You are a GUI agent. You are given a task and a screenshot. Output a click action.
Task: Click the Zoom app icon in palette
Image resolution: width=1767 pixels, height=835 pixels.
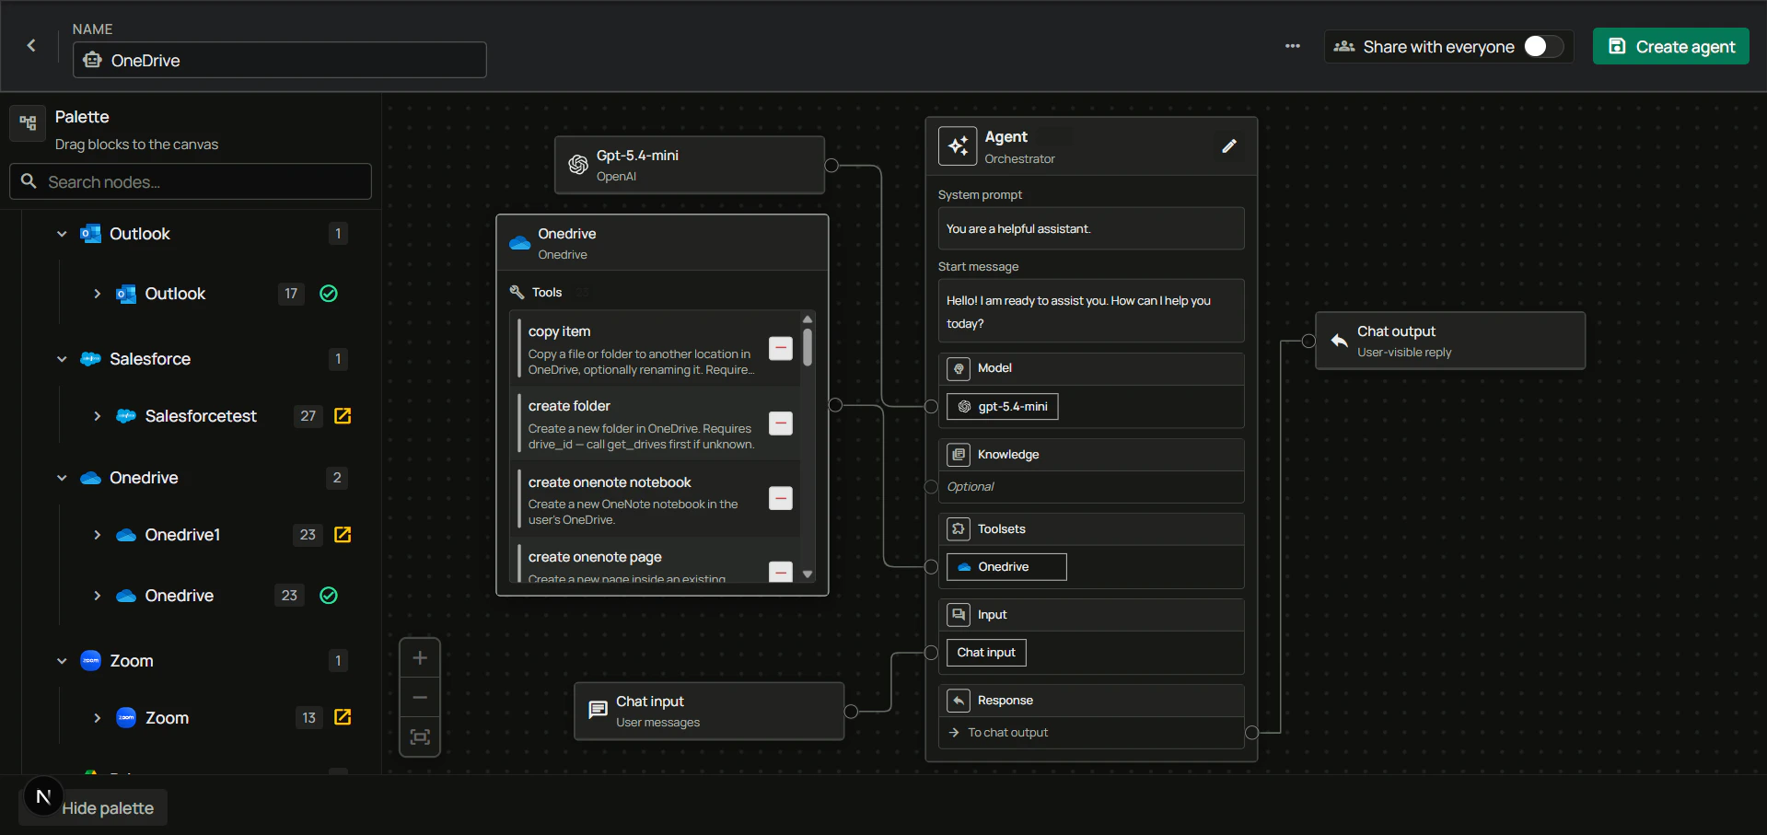[x=90, y=661]
